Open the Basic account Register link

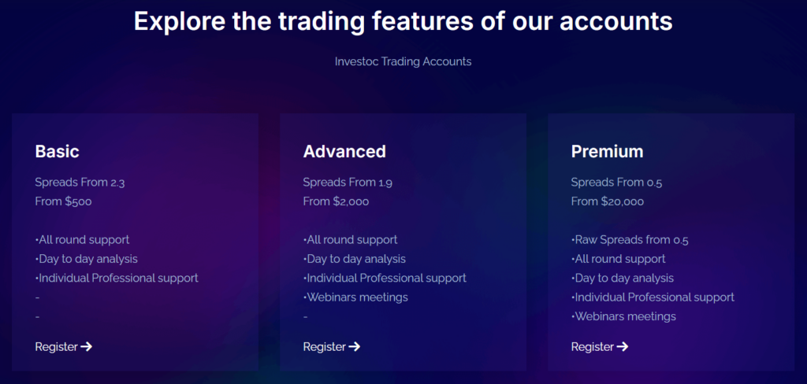(57, 347)
